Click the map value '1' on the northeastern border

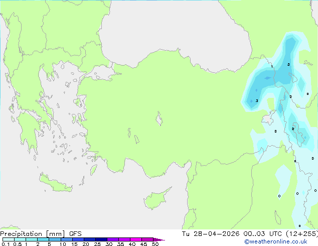272,67
